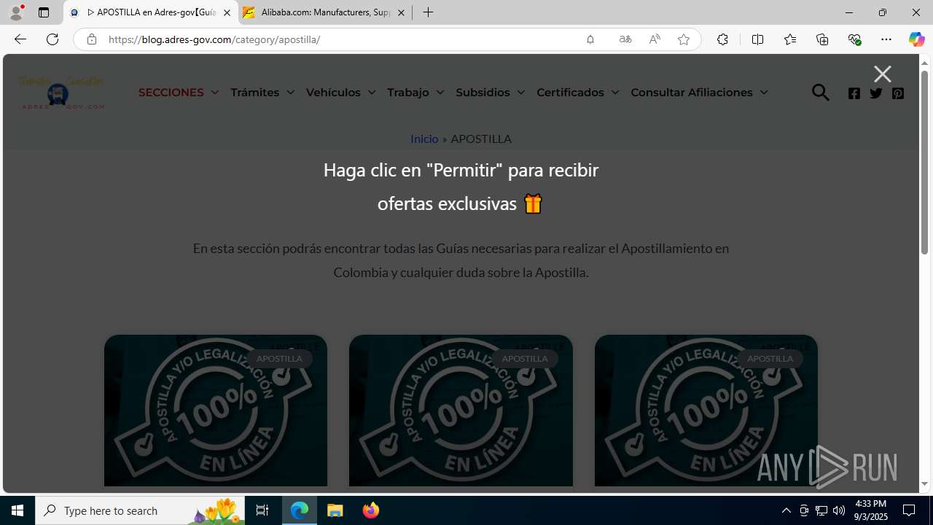Expand the Vehículos menu
This screenshot has height=525, width=933.
(x=340, y=93)
